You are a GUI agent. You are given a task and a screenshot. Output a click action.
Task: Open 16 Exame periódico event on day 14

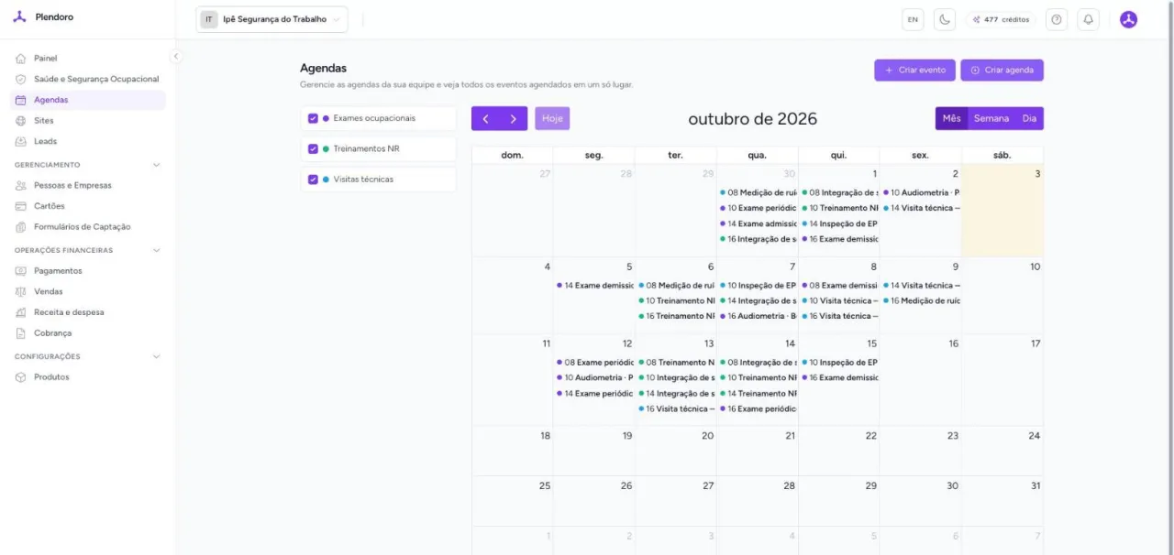758,409
